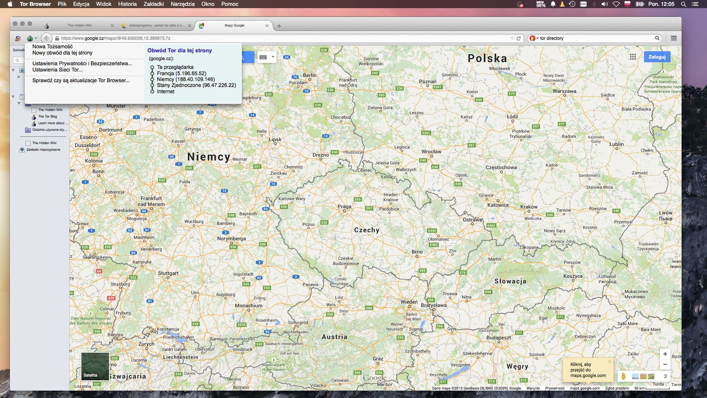Open the URL history dropdown arrow
The image size is (707, 398).
click(x=512, y=38)
